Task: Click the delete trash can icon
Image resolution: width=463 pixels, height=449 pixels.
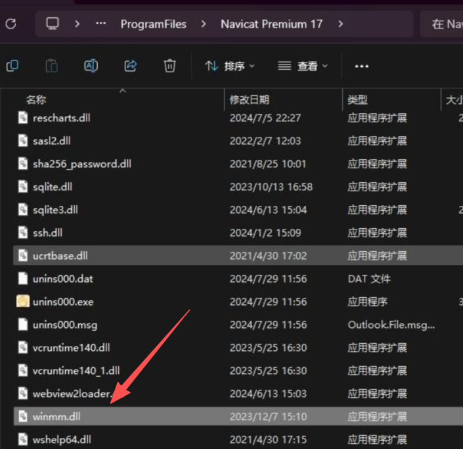Action: click(169, 66)
